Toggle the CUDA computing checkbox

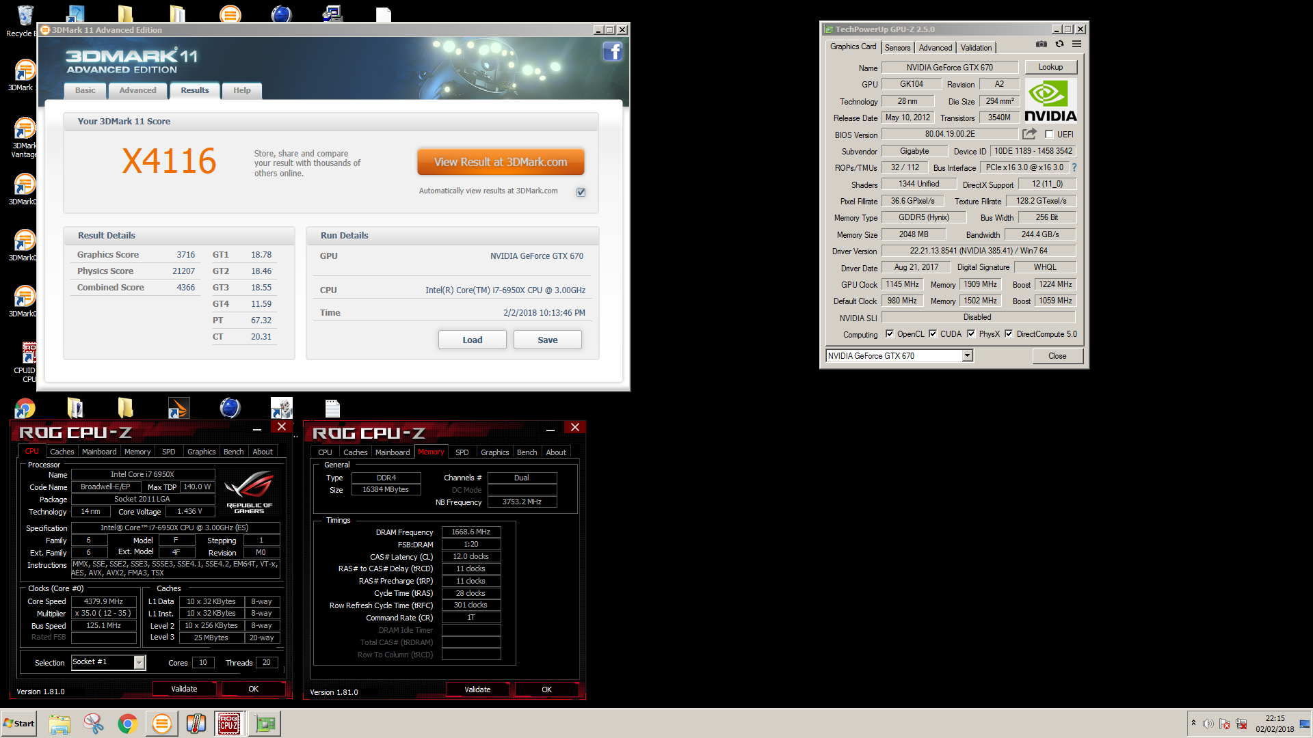(x=933, y=334)
